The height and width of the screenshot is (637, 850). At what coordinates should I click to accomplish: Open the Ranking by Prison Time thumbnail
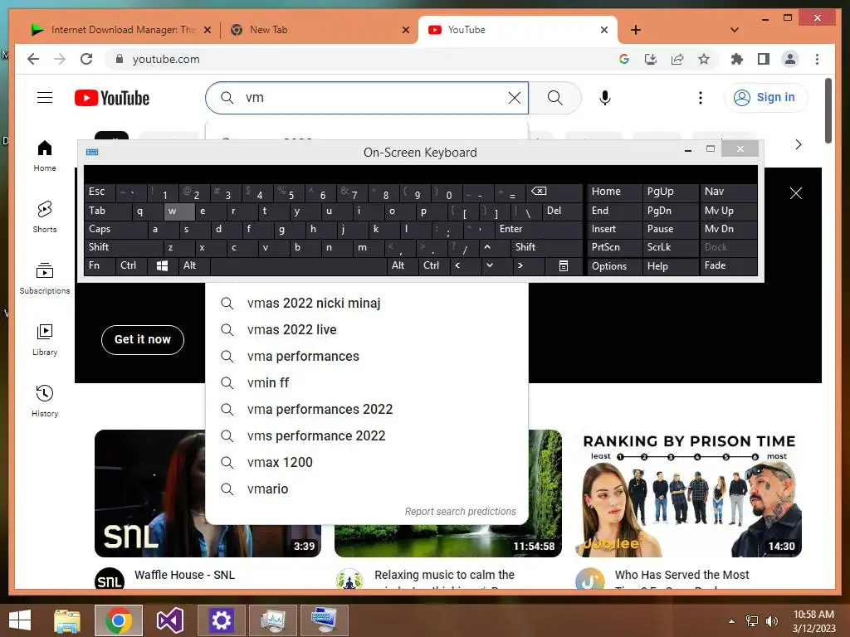(x=689, y=494)
